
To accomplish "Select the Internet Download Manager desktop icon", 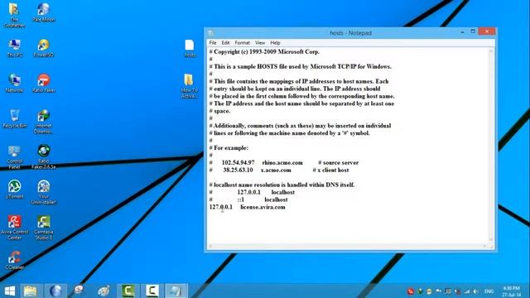I will pos(44,122).
